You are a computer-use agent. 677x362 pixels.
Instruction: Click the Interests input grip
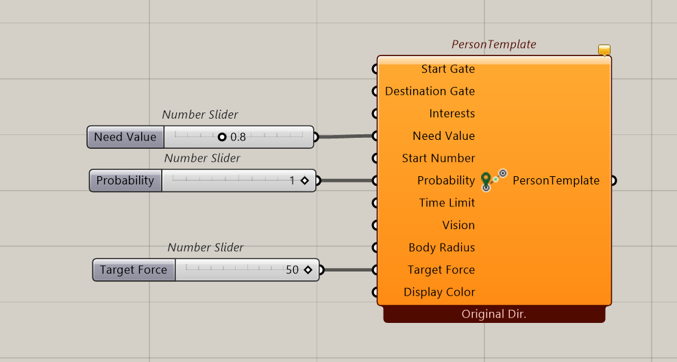375,114
